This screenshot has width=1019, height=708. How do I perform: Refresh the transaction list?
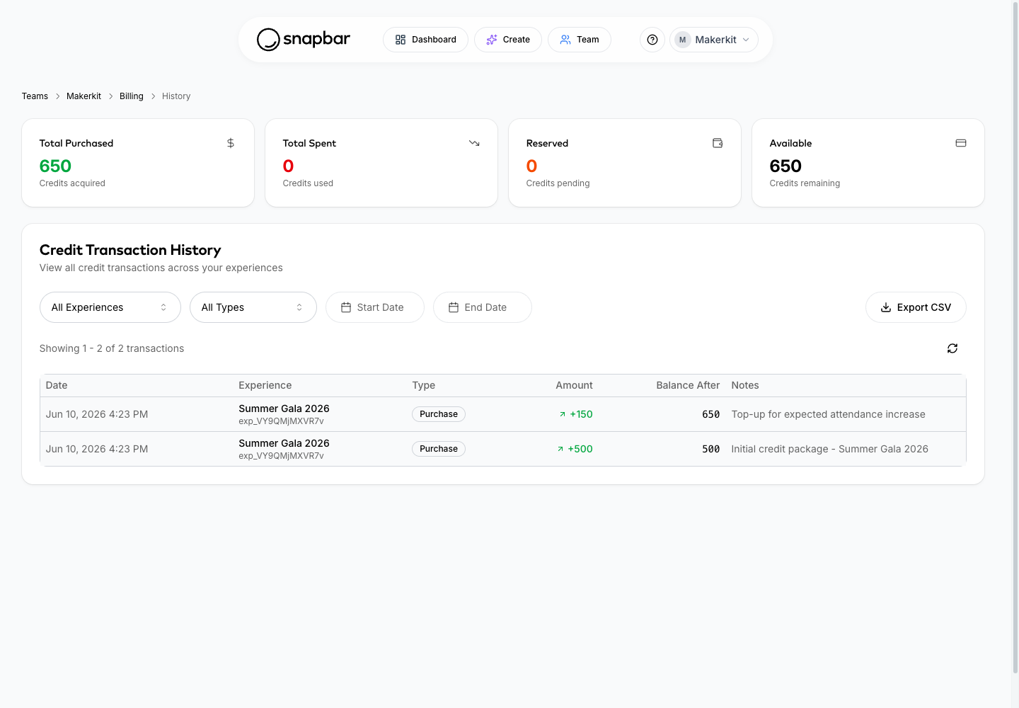pos(952,348)
